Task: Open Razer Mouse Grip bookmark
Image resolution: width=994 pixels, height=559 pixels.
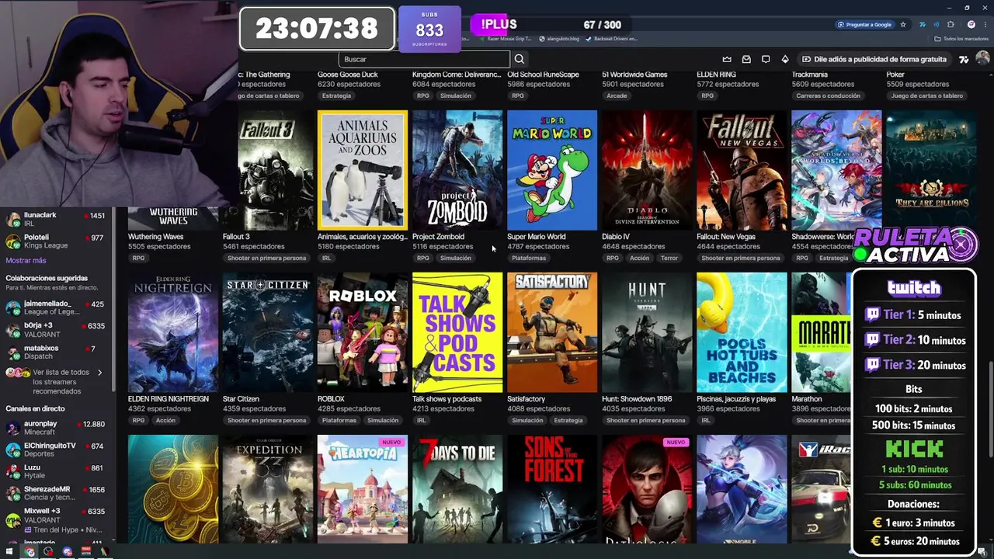Action: (x=505, y=39)
